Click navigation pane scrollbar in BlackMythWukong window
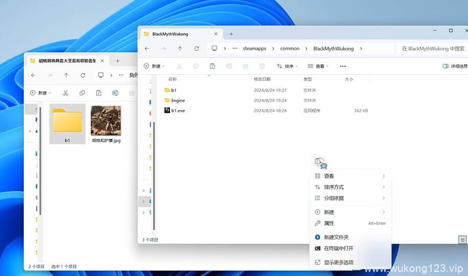This screenshot has height=276, width=468. coord(154,176)
